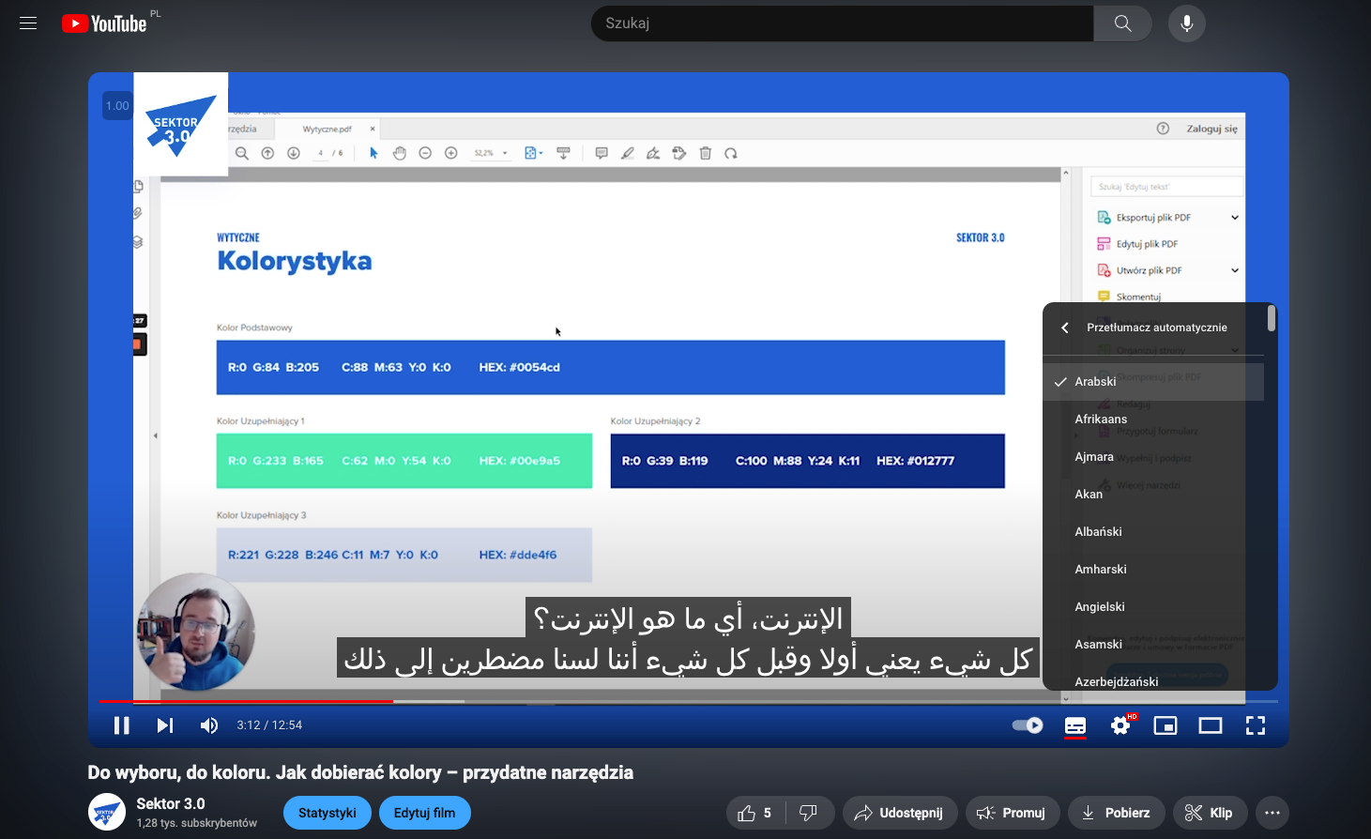Choose Albański in translation list

[x=1099, y=532]
